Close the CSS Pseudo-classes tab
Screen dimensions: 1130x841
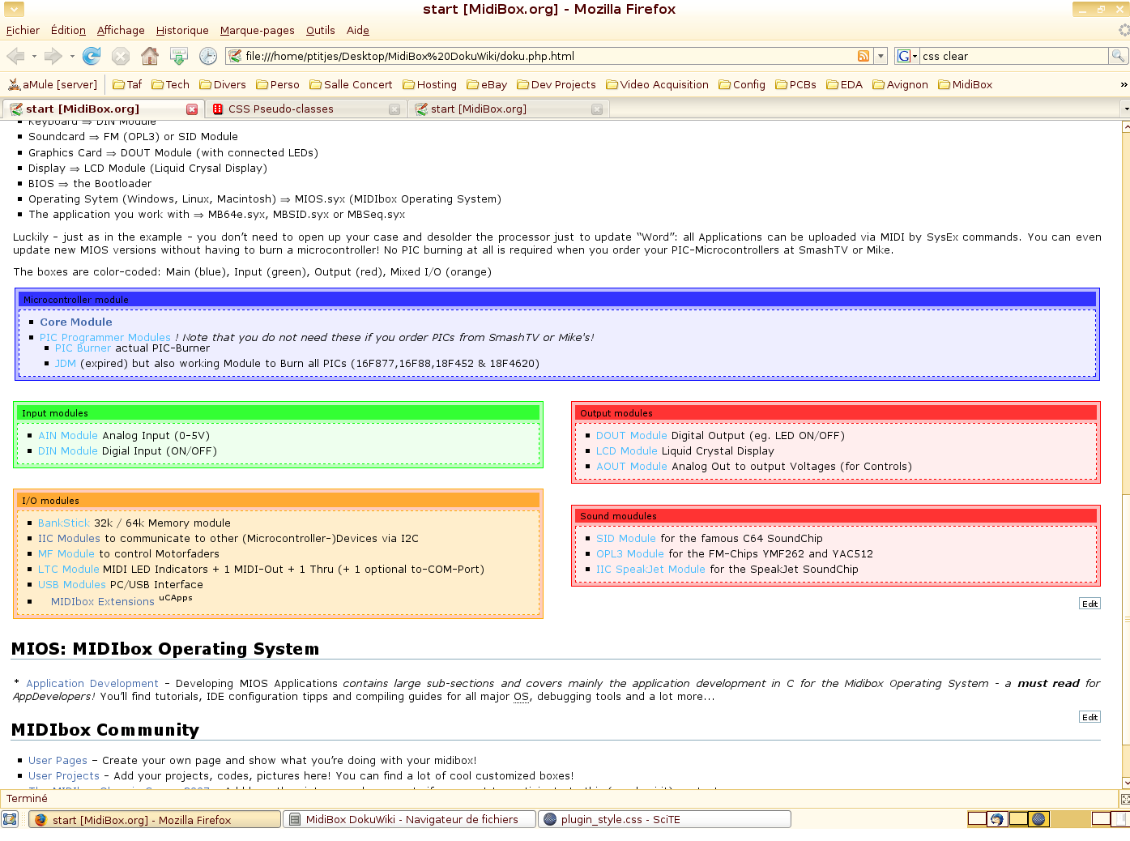pos(394,109)
